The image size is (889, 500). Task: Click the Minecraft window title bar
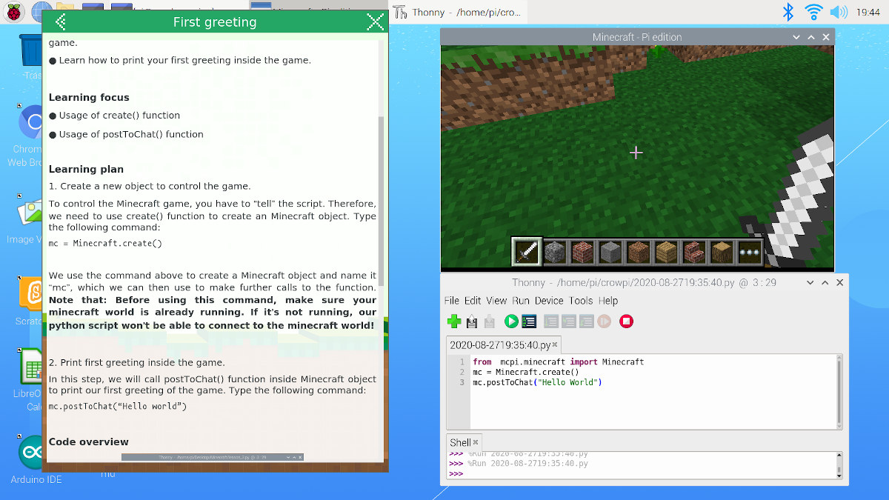tap(637, 37)
